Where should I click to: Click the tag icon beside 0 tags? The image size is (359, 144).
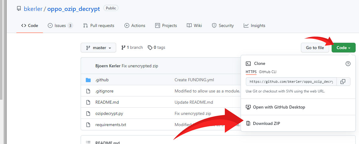pos(150,48)
